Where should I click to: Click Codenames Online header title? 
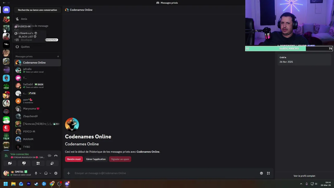[81, 10]
